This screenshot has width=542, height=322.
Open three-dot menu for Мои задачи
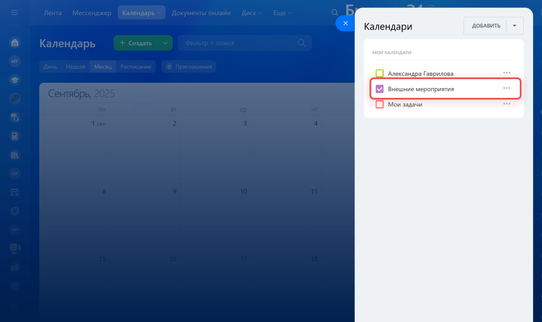506,104
